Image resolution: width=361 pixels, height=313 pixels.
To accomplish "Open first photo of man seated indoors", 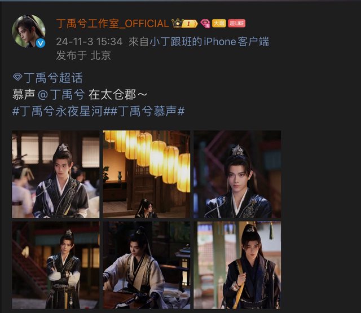I will (56, 174).
